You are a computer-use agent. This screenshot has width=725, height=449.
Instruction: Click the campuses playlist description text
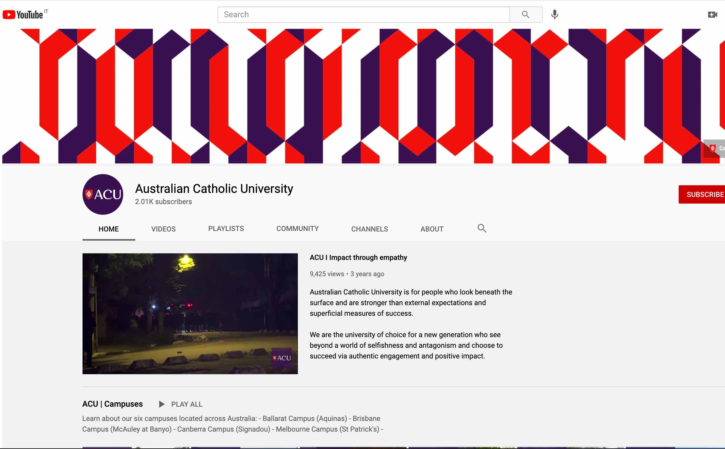pyautogui.click(x=232, y=424)
